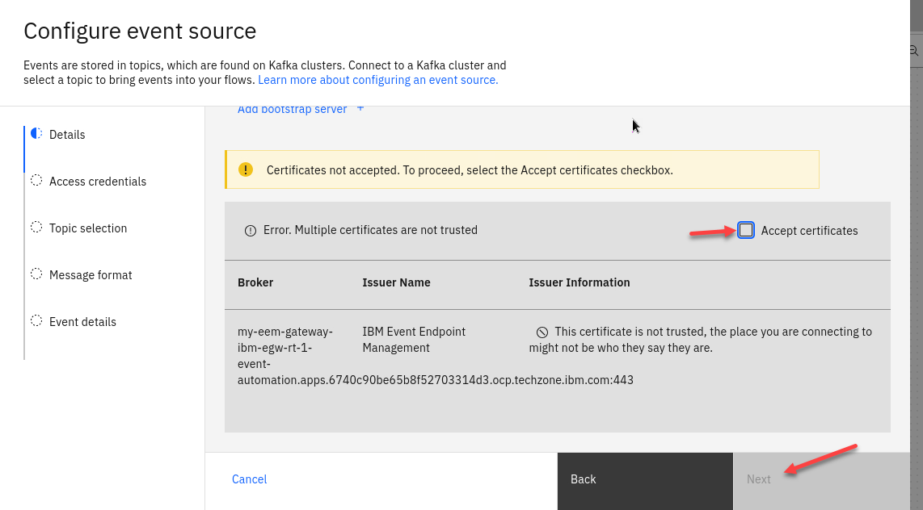Switch to the Topic selection step label

click(88, 228)
